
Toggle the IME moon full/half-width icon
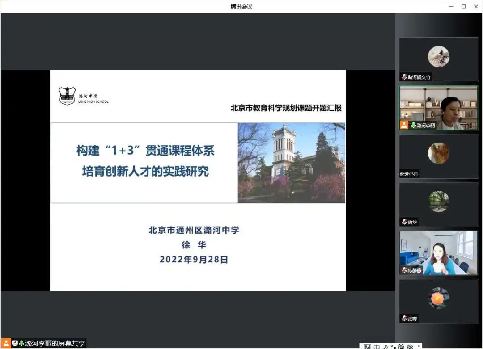[x=385, y=346]
